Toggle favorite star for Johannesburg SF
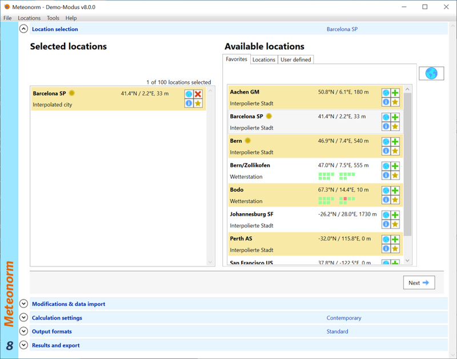Viewport: 457px width, 359px height. tap(395, 224)
